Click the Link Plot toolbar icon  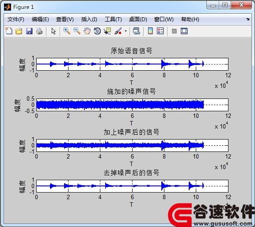tap(136, 31)
